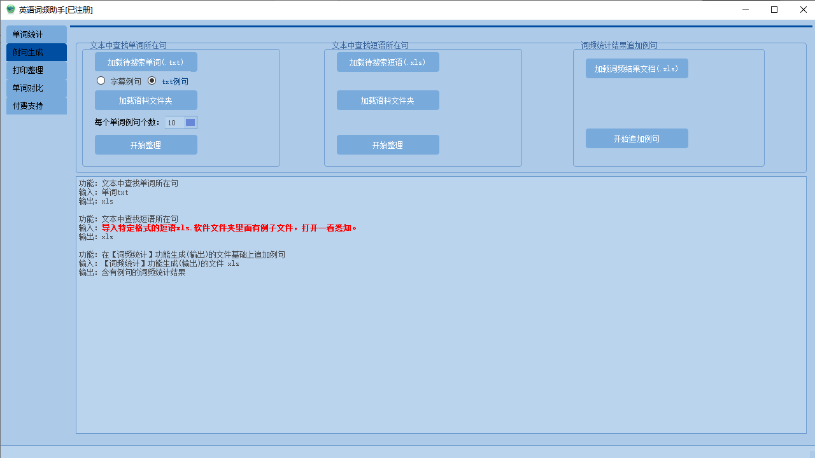Open the 打印整理 tab
Screen dimensions: 815x458
coord(36,70)
